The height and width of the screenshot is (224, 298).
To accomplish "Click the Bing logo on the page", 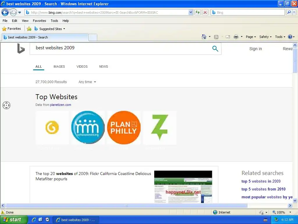I will tap(21, 48).
